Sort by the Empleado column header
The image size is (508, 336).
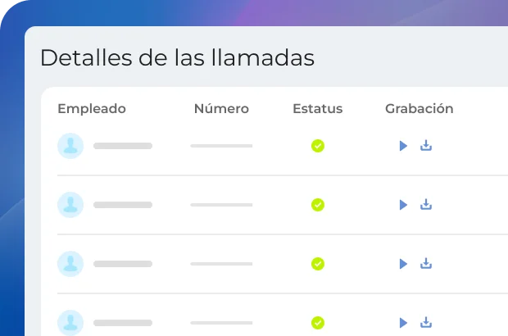[x=92, y=109]
